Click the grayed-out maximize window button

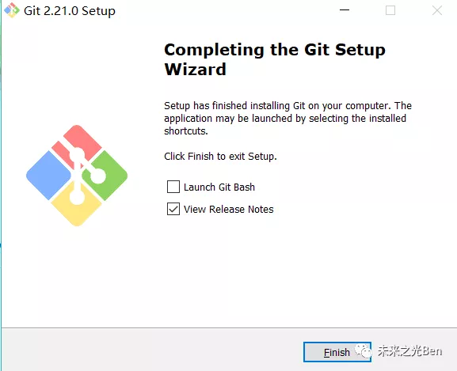(x=390, y=10)
